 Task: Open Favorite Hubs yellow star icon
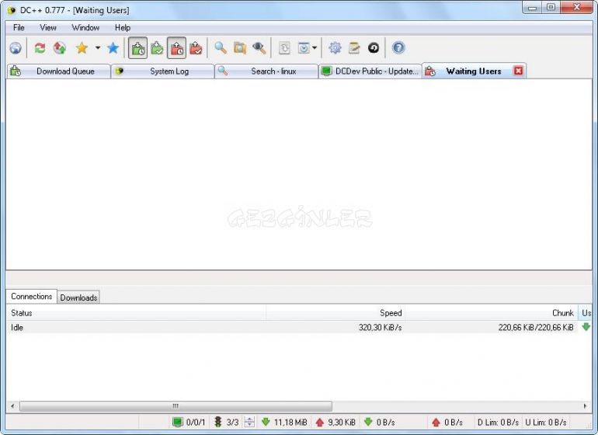82,48
